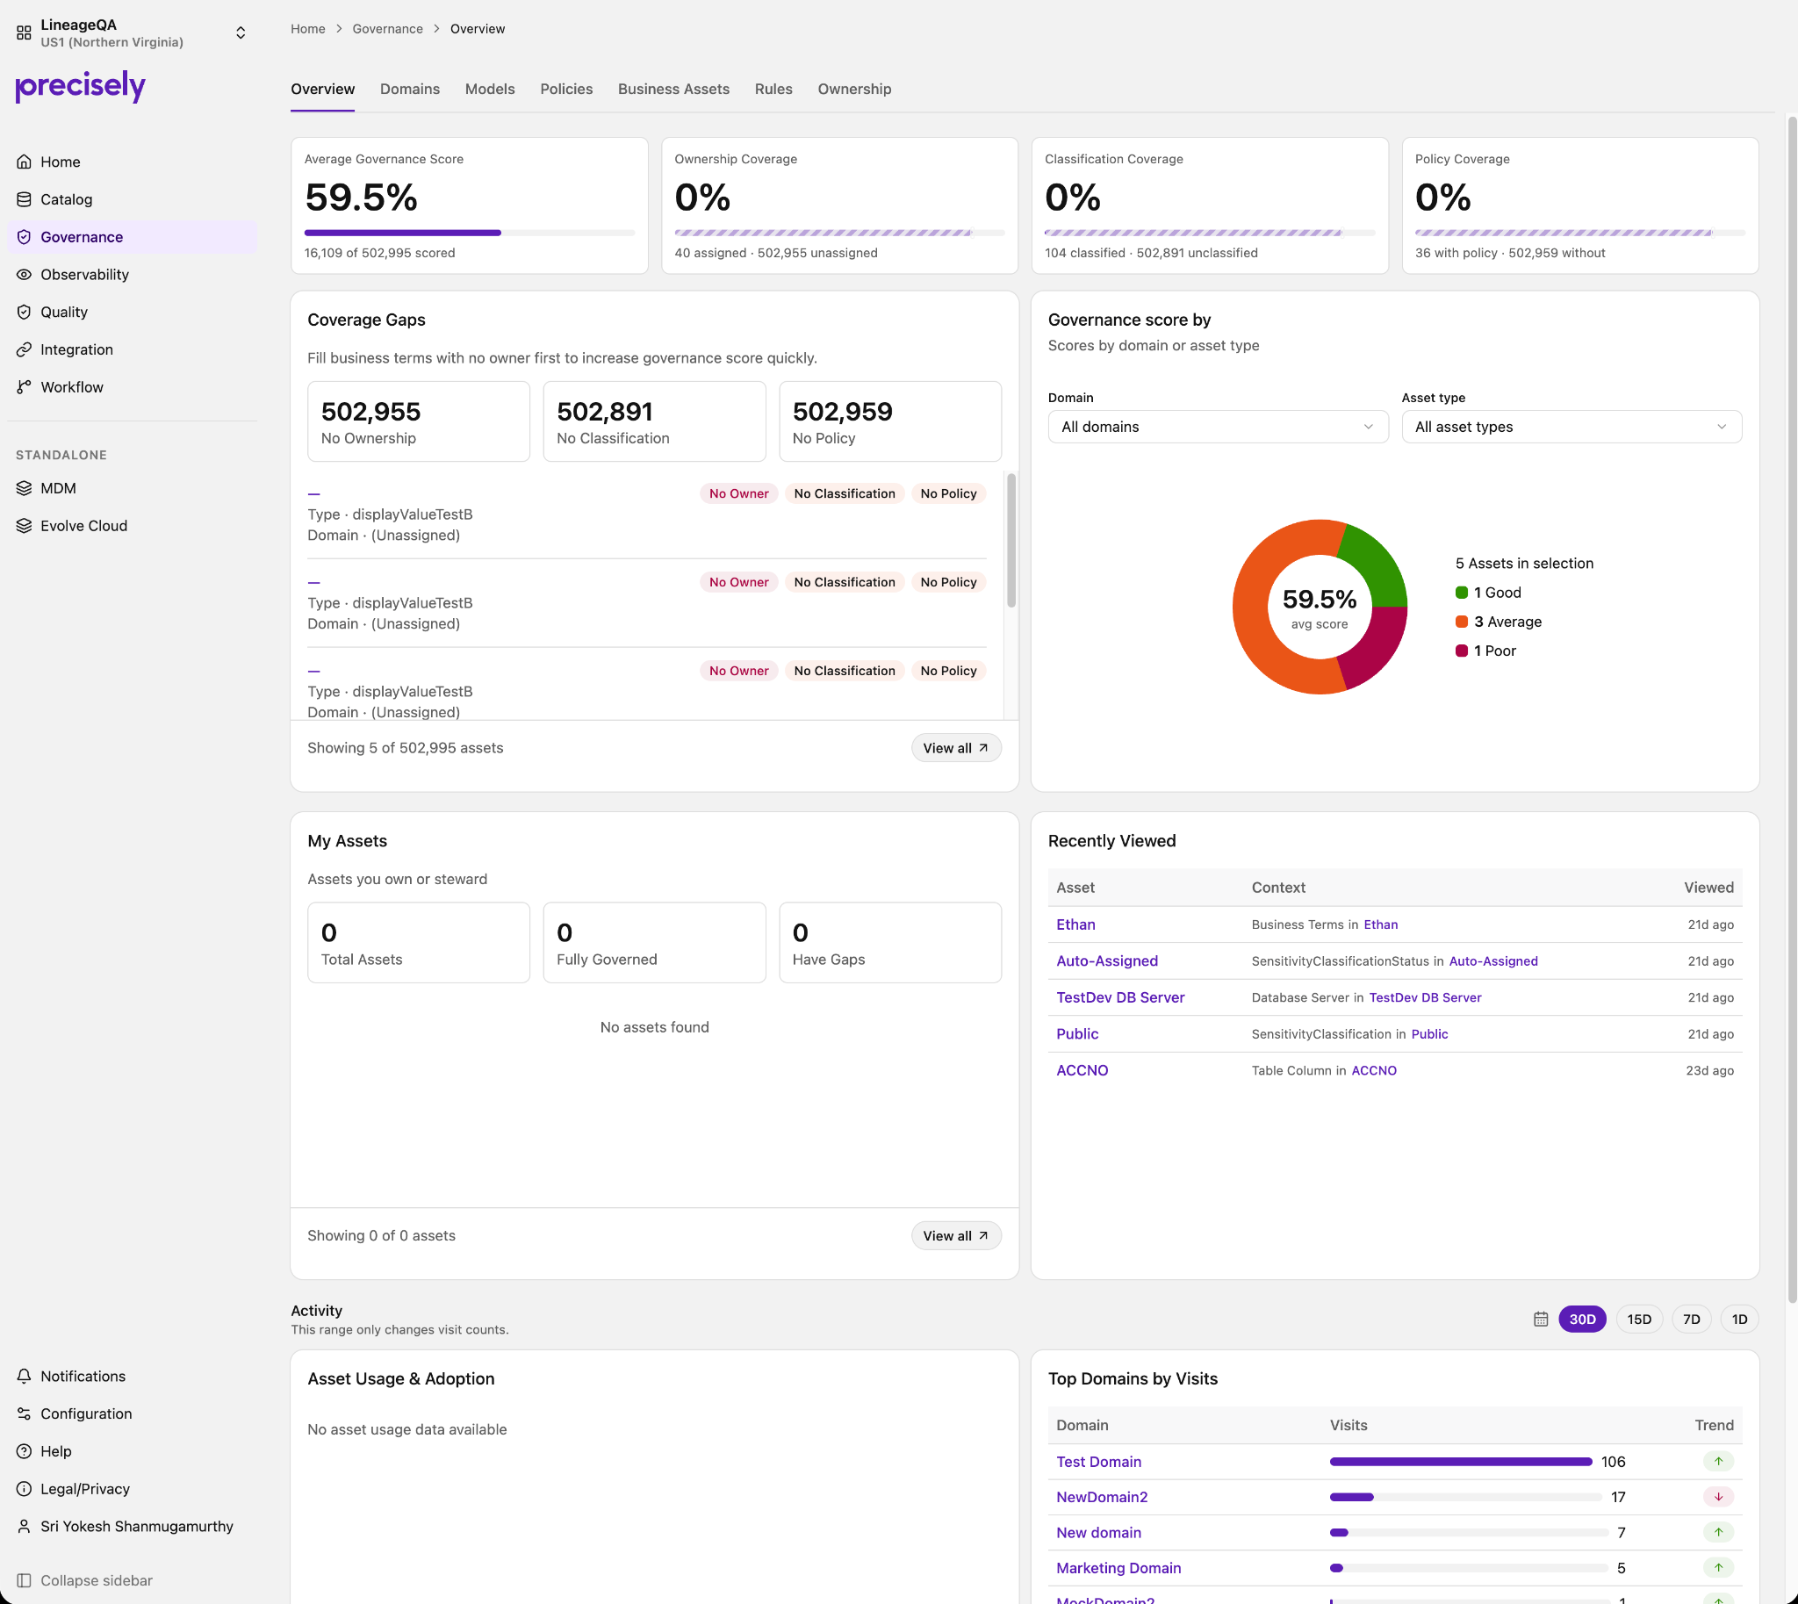This screenshot has height=1604, width=1798.
Task: Open the Business Assets tab
Action: click(673, 89)
